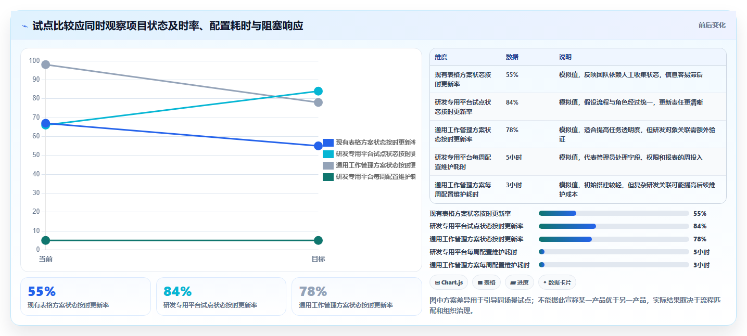Click the 5小时 value beside its progress bar
The width and height of the screenshot is (747, 336).
(701, 252)
